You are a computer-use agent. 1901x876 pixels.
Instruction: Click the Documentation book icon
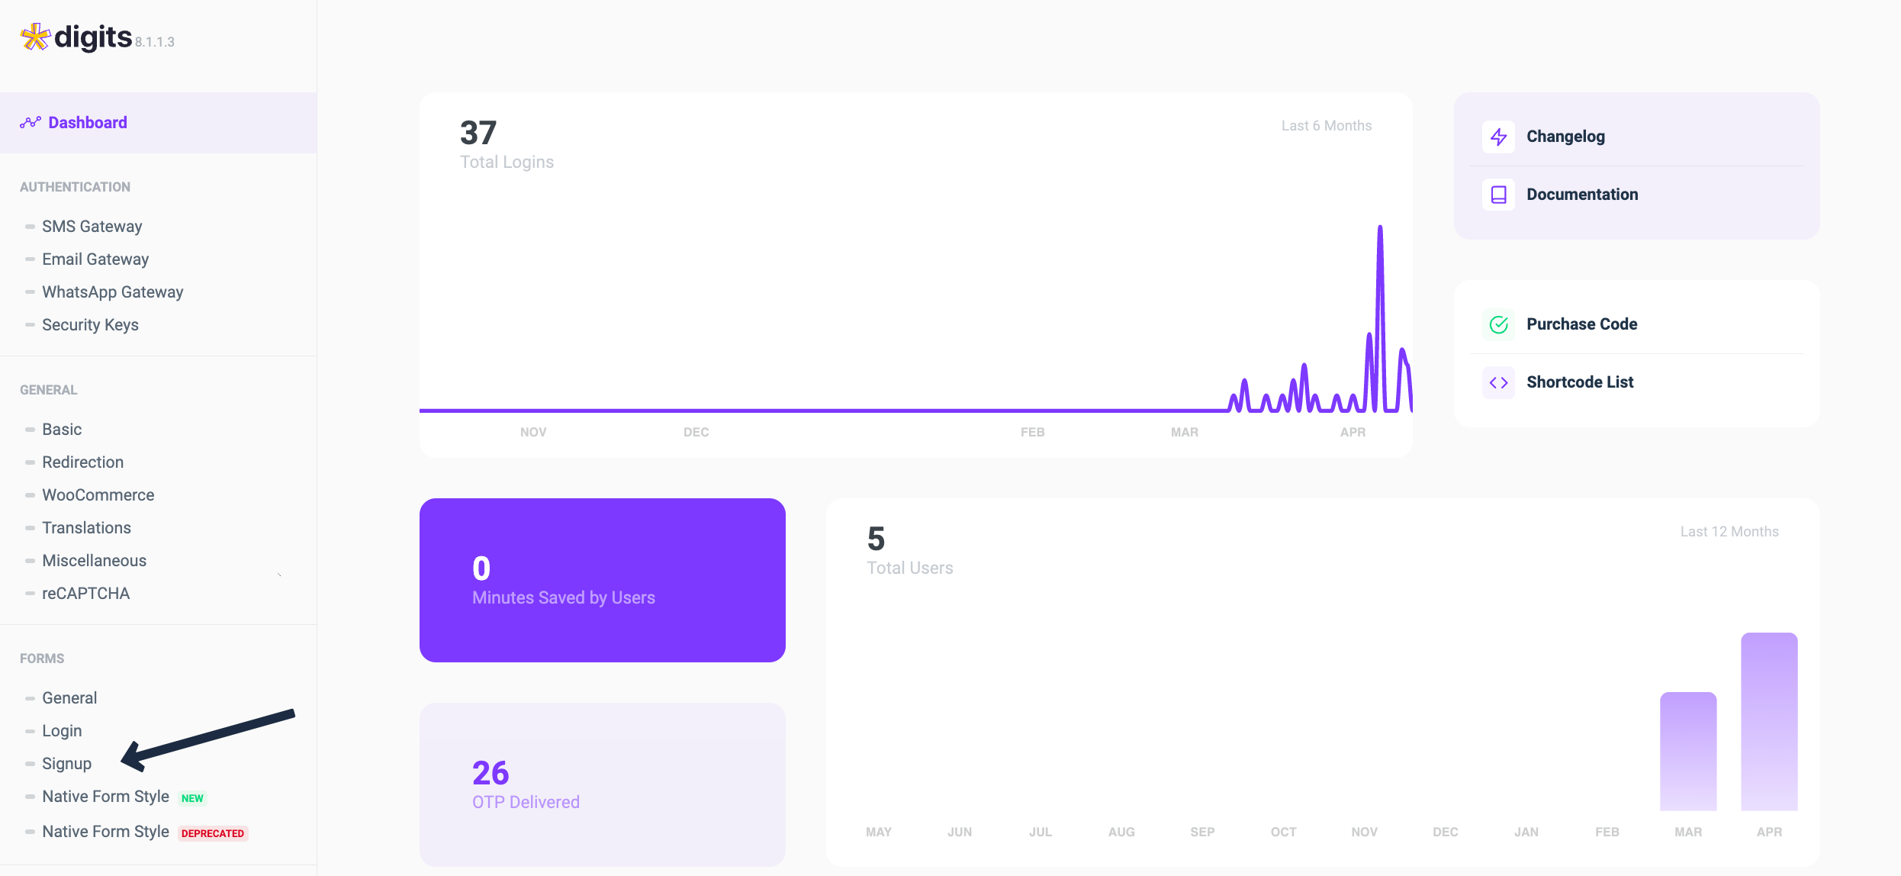click(x=1498, y=195)
